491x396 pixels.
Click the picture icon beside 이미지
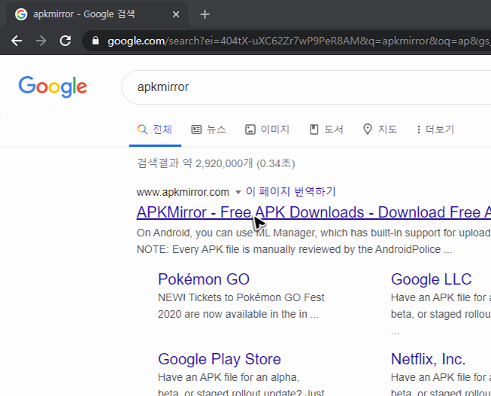click(250, 129)
